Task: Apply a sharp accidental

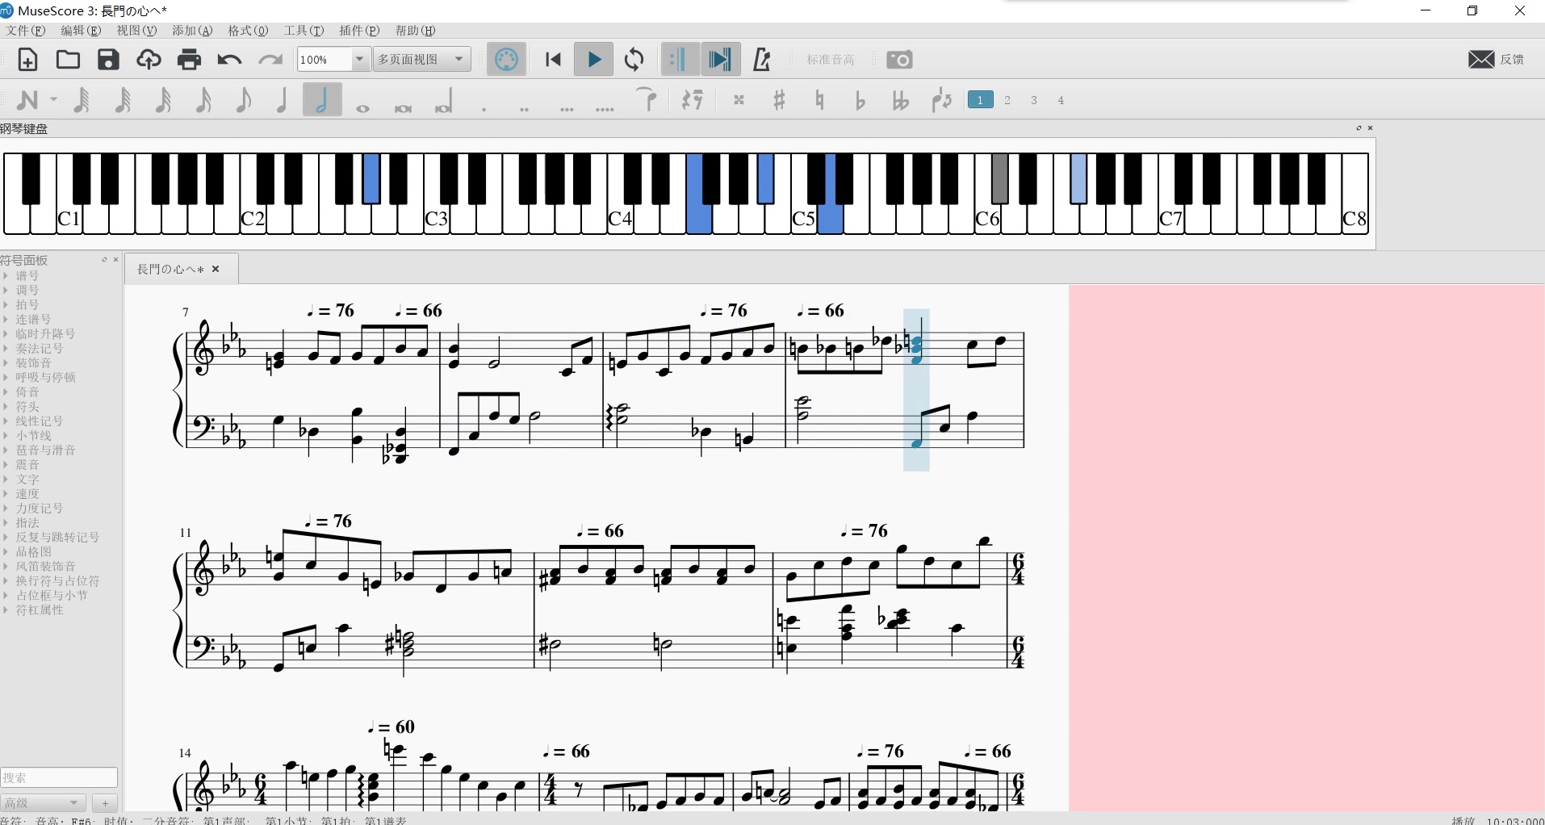Action: pyautogui.click(x=779, y=100)
